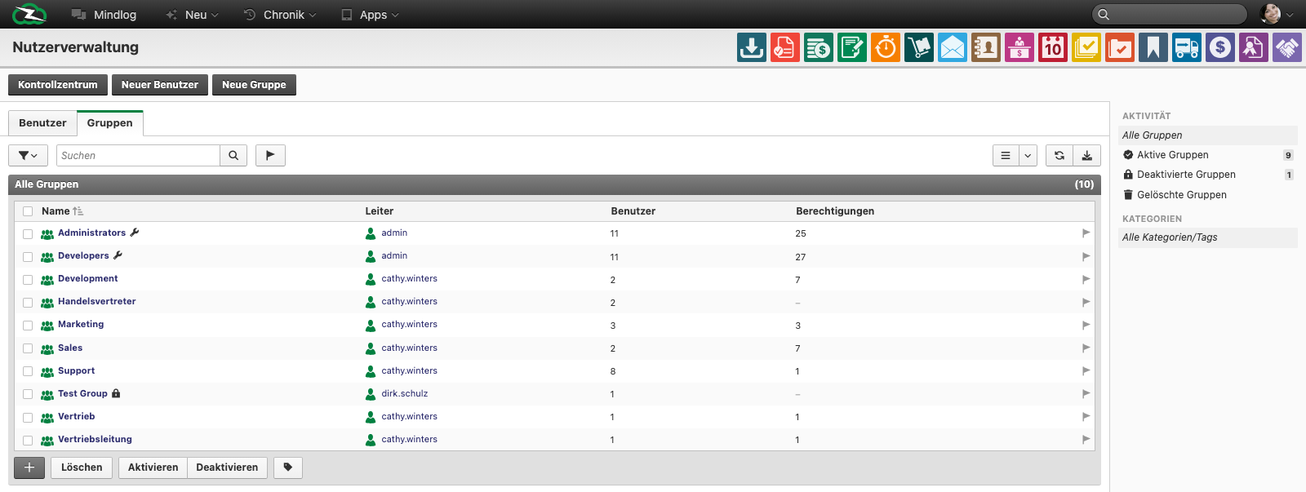Viewport: 1306px width, 492px height.
Task: Open the download inbox app icon
Action: point(751,47)
